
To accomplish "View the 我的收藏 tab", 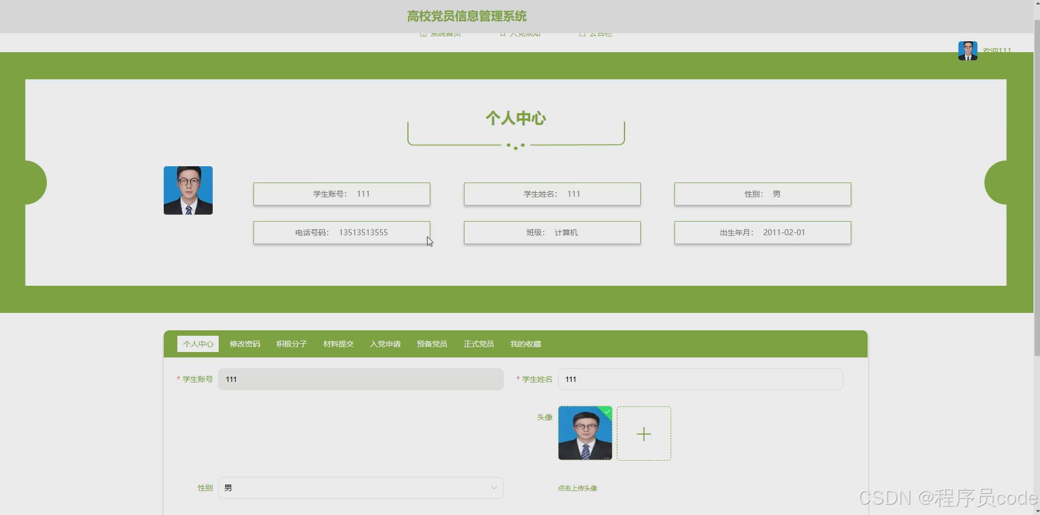I will (x=525, y=344).
